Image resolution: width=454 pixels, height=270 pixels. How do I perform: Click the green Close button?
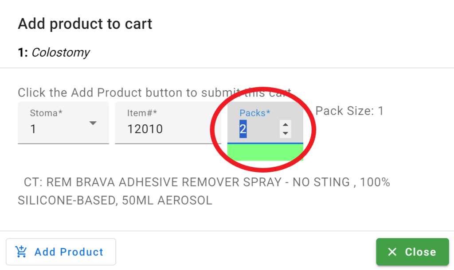click(412, 252)
